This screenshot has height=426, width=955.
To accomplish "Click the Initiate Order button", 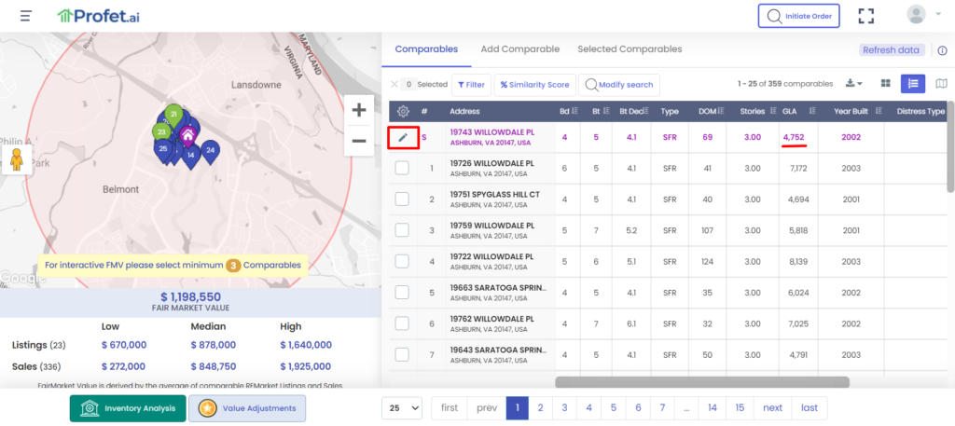I will [x=798, y=16].
